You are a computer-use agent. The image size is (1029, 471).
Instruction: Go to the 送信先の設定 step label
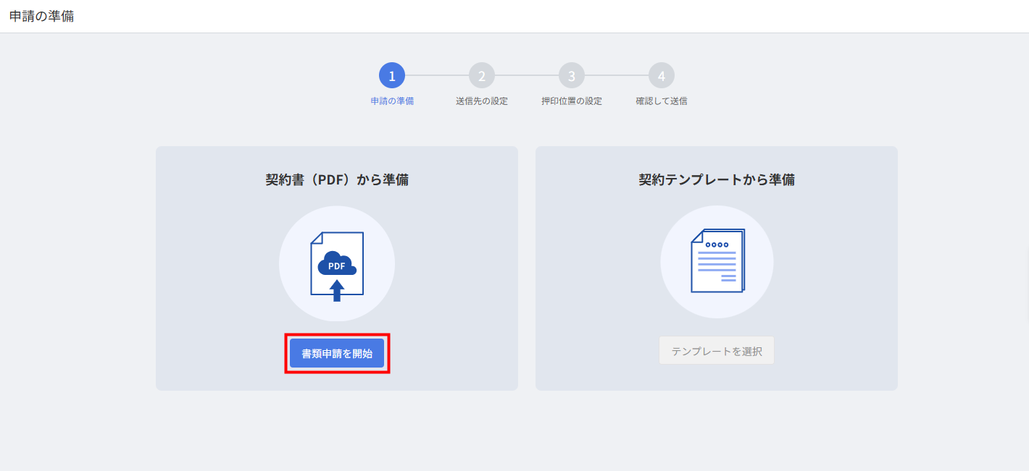coord(482,101)
